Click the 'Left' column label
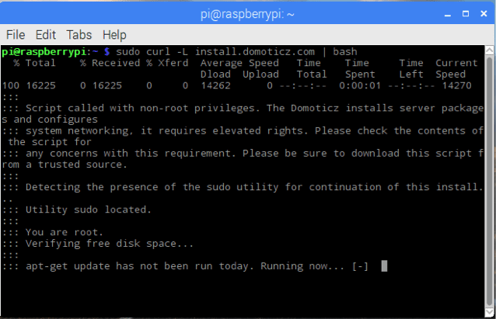This screenshot has height=319, width=496. point(411,75)
